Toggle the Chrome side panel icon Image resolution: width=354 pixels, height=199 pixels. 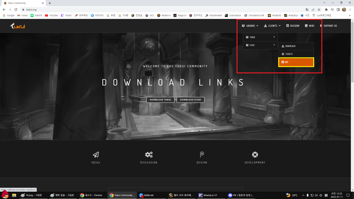point(338,10)
